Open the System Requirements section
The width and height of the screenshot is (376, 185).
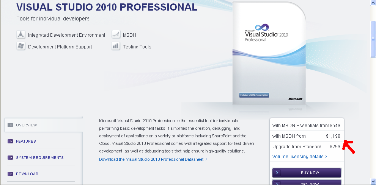(40, 157)
